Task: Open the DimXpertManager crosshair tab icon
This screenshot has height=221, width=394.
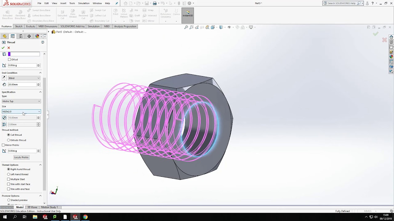Action: [29, 36]
